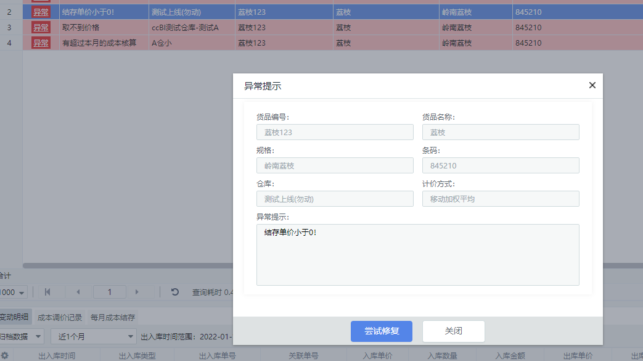Open the page size dropdown 1000
The height and width of the screenshot is (361, 643).
13,293
